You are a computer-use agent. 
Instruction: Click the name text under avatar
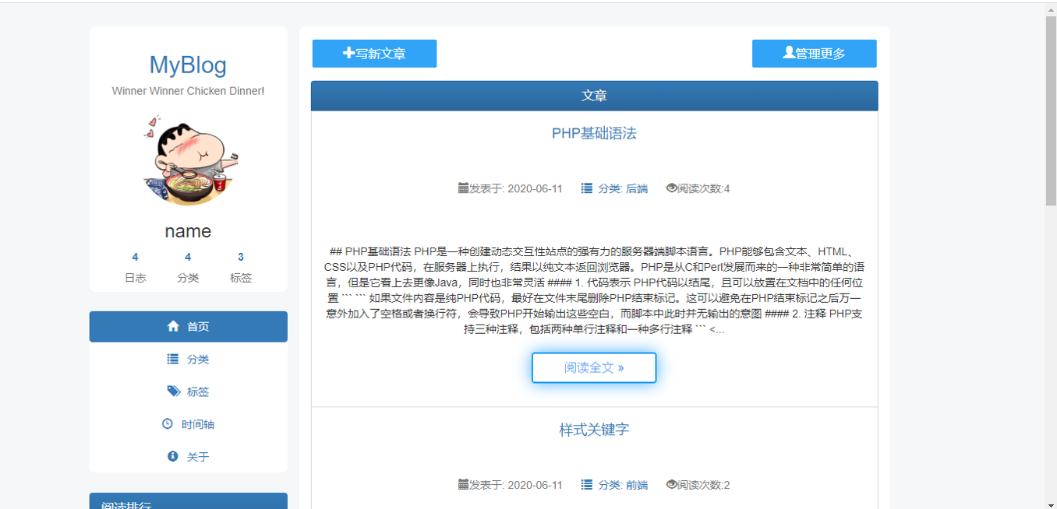pyautogui.click(x=188, y=231)
